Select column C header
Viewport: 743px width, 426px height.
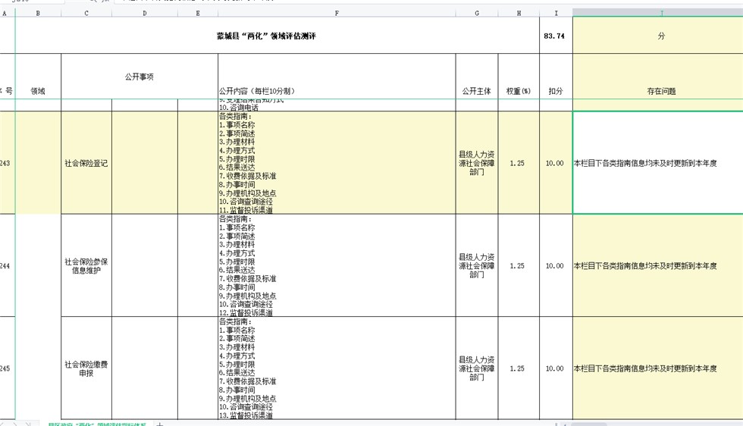point(86,13)
